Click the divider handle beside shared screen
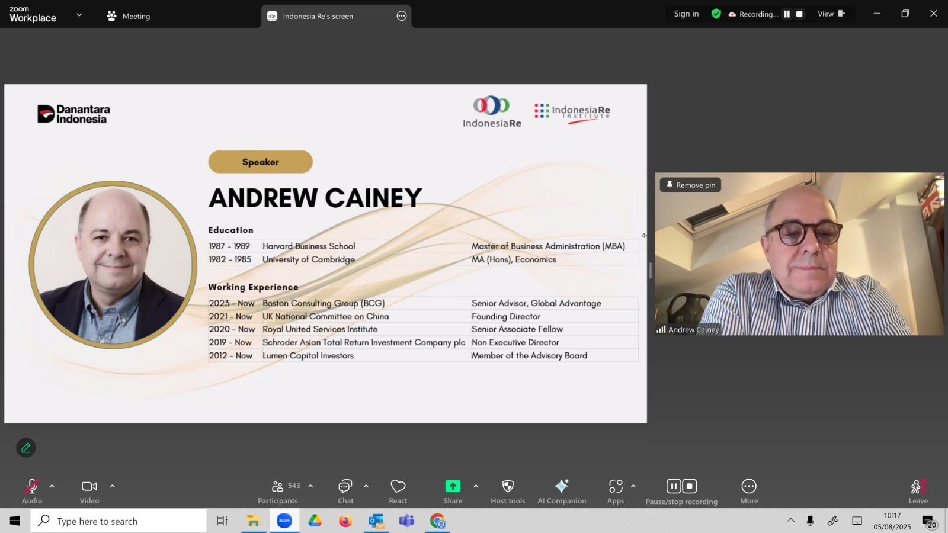This screenshot has height=533, width=948. [x=651, y=271]
